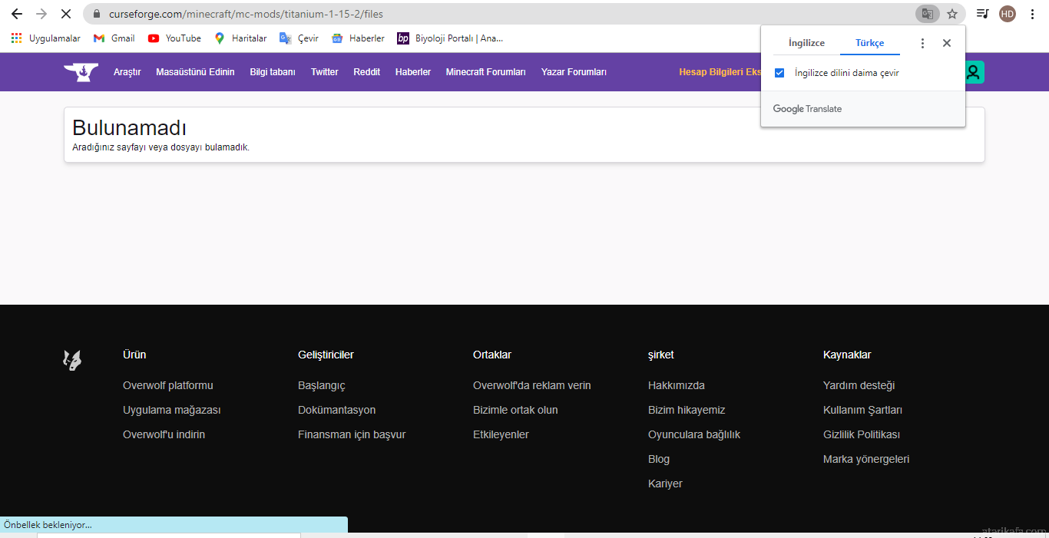The height and width of the screenshot is (538, 1049).
Task: Click the Kaynaklar footer column heading
Action: coord(847,355)
